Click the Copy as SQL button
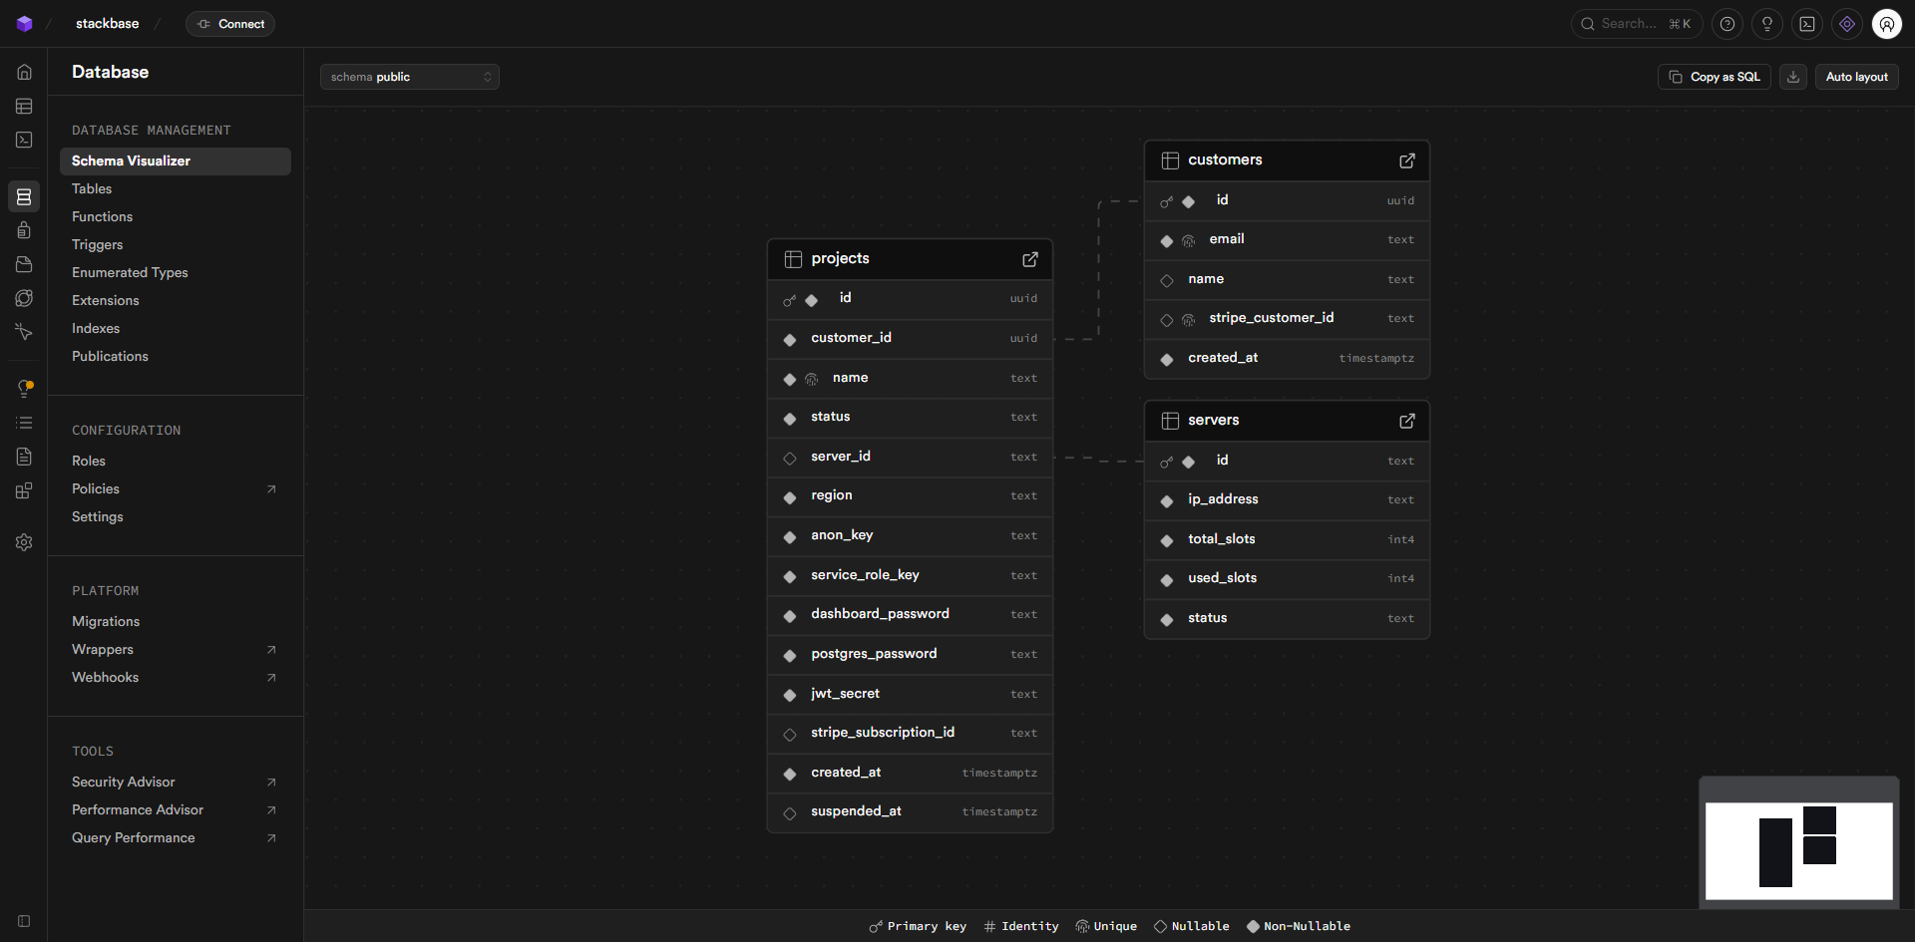 [x=1714, y=77]
